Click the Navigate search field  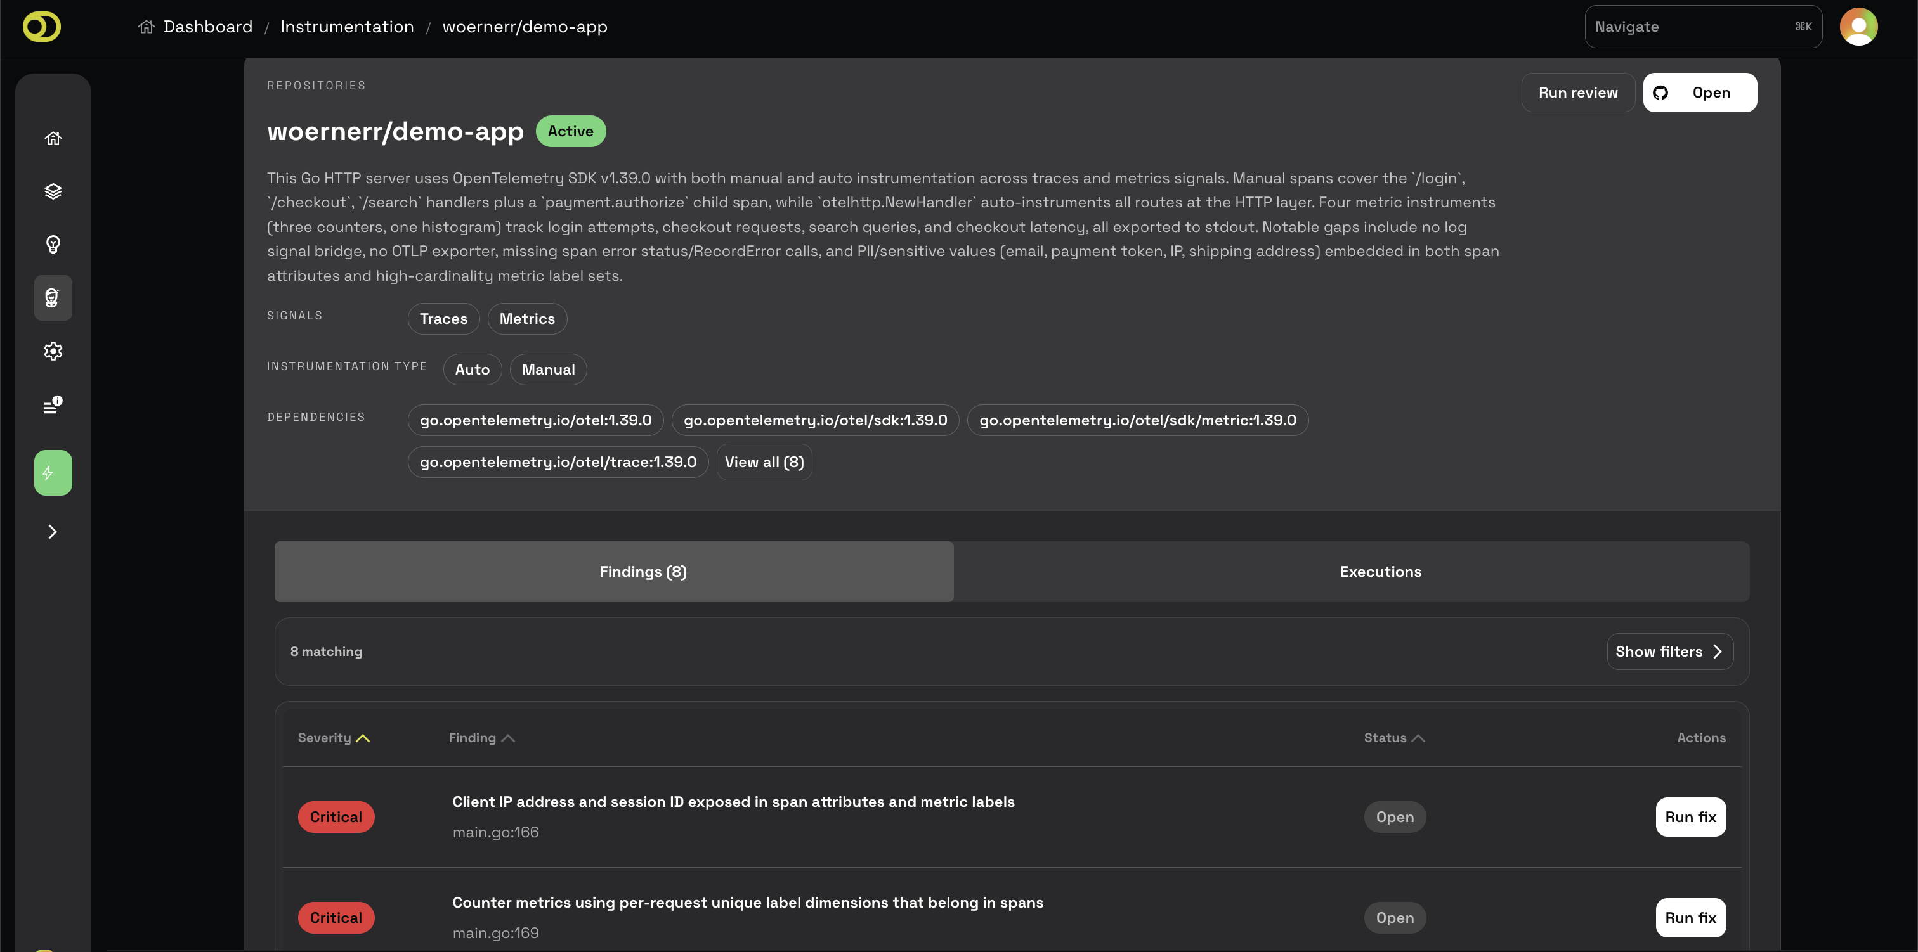[1704, 26]
